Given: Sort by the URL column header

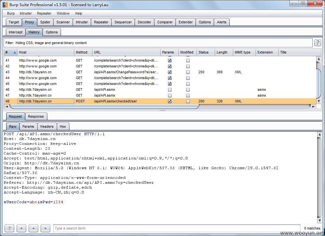Looking at the screenshot, I should point(126,52).
